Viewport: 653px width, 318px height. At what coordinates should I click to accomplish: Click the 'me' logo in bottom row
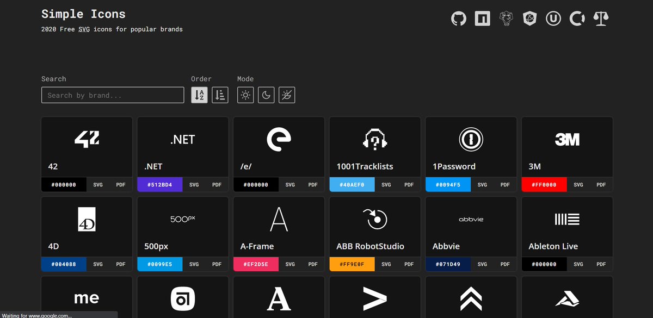point(87,298)
